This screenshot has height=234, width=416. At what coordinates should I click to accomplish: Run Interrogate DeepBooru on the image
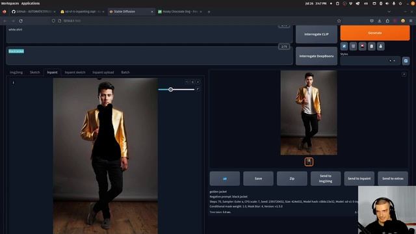pos(317,56)
